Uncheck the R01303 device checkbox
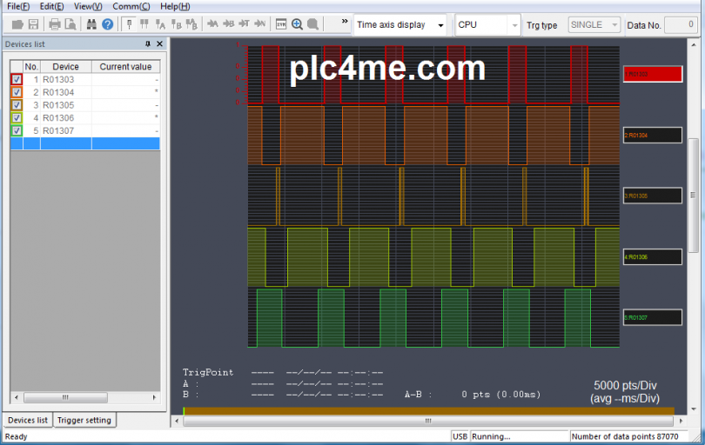Screen dimensions: 705x445 pyautogui.click(x=17, y=79)
